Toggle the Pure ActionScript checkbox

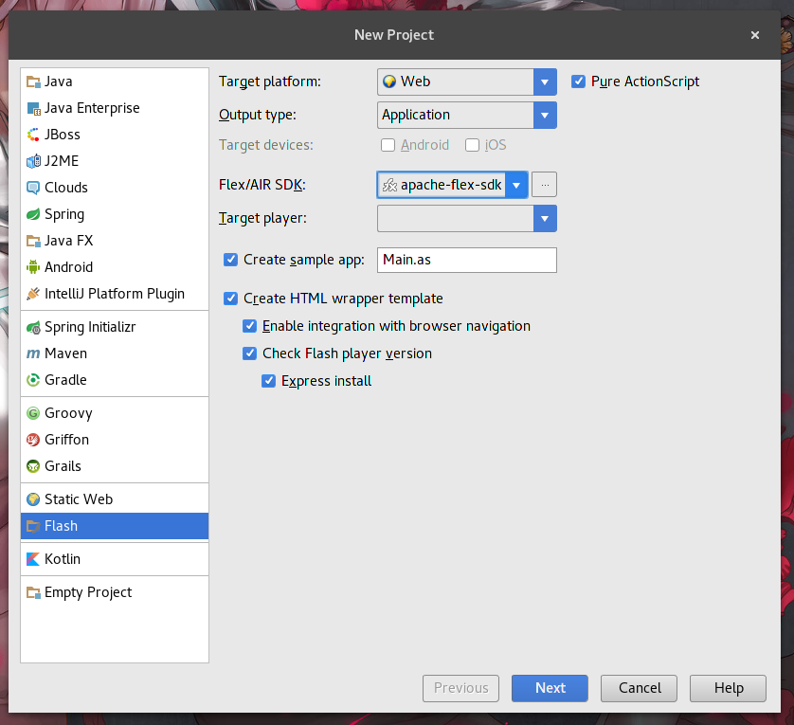coord(578,82)
